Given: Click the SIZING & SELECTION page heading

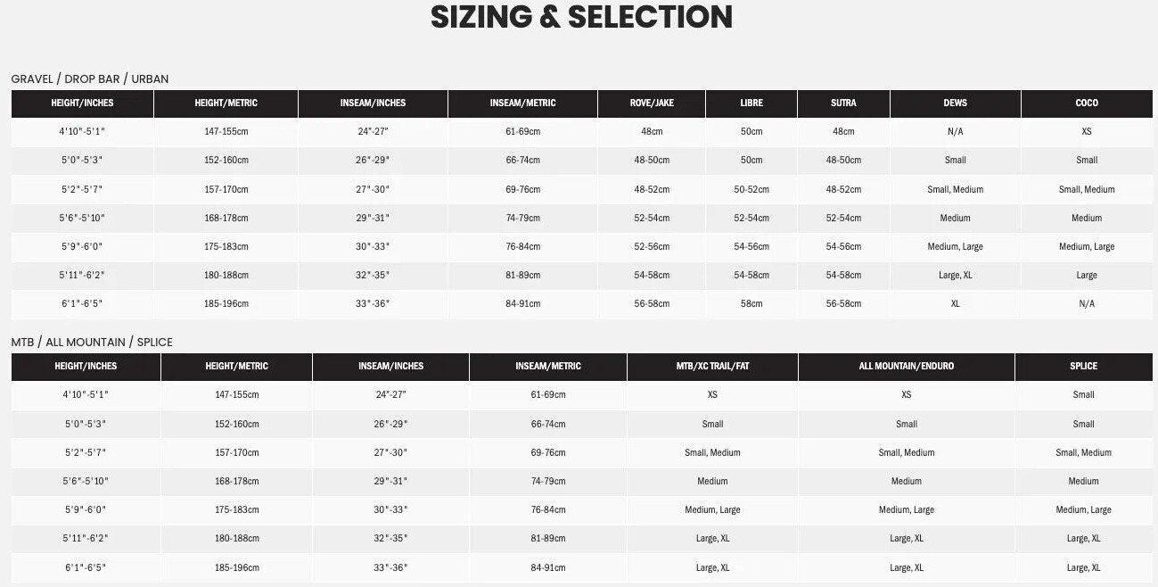Looking at the screenshot, I should click(581, 17).
